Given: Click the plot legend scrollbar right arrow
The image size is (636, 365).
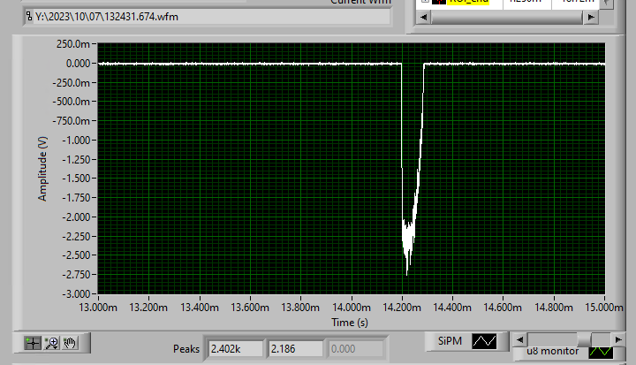Looking at the screenshot, I should point(618,340).
